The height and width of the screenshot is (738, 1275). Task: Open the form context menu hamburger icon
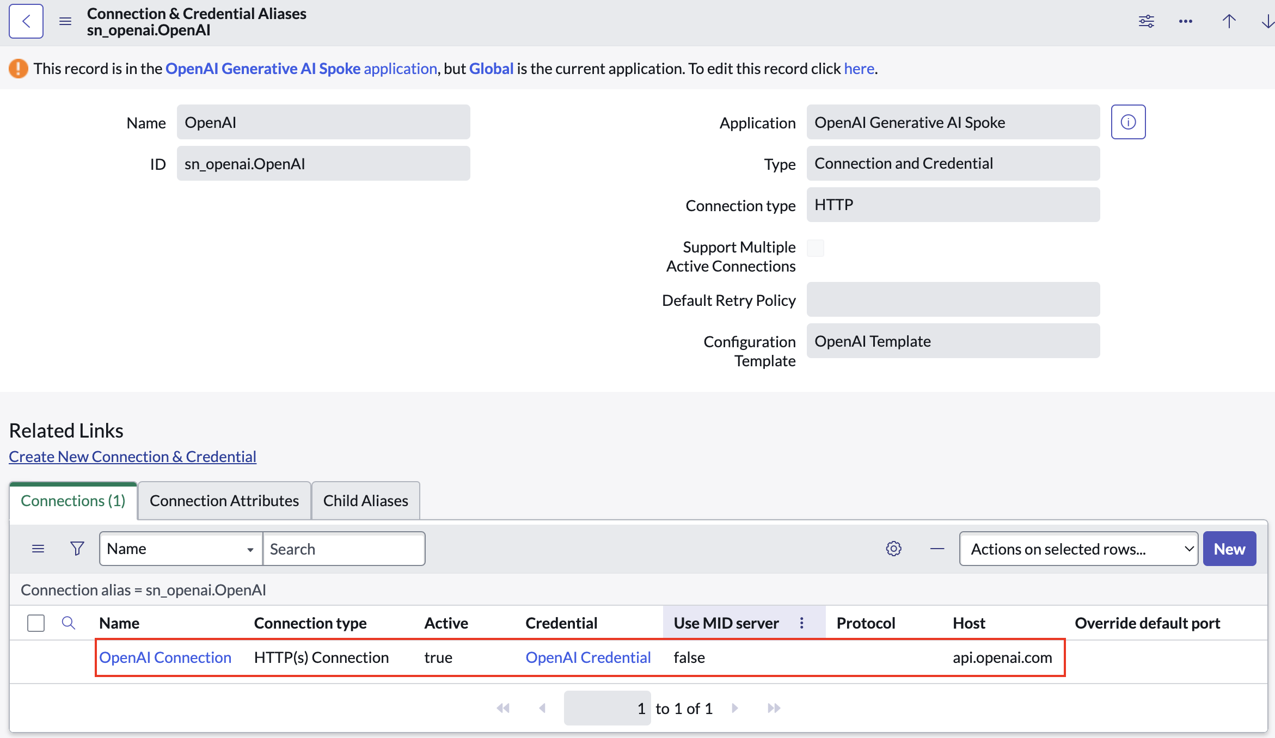(x=65, y=21)
